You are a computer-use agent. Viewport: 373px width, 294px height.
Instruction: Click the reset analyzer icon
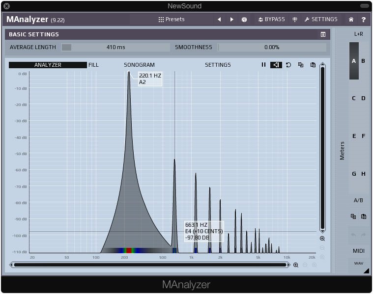coord(288,65)
